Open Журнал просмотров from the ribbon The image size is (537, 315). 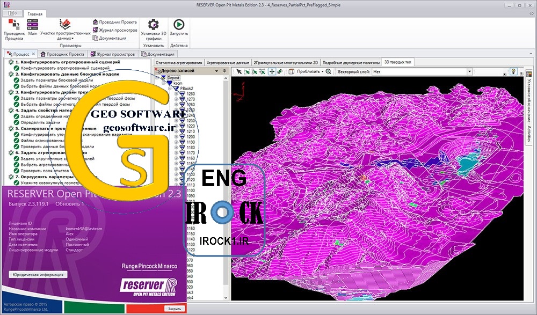pyautogui.click(x=115, y=30)
